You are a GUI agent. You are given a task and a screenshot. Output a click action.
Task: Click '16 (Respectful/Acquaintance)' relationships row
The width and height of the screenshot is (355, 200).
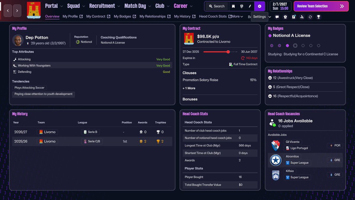tap(305, 96)
